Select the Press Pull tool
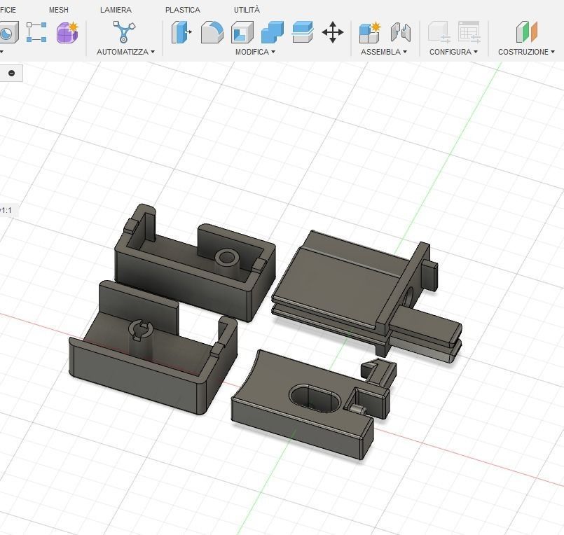The width and height of the screenshot is (564, 535). pyautogui.click(x=181, y=32)
